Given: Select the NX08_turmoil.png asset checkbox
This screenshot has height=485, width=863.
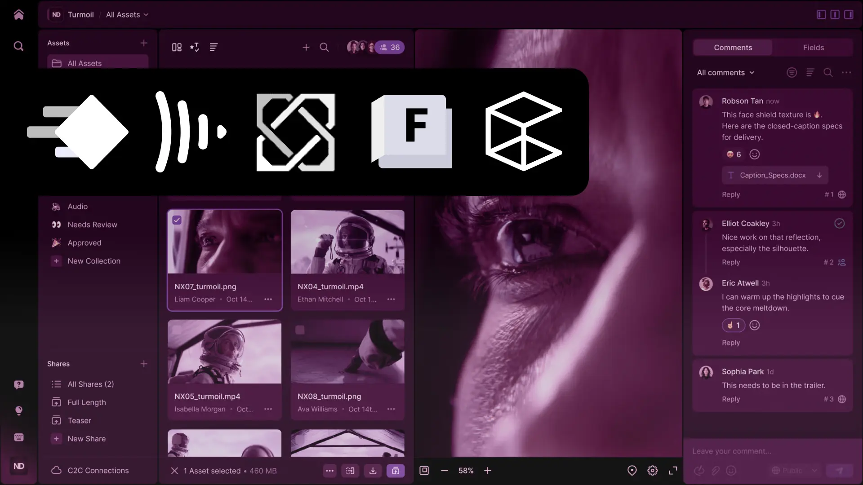Looking at the screenshot, I should click(x=300, y=330).
